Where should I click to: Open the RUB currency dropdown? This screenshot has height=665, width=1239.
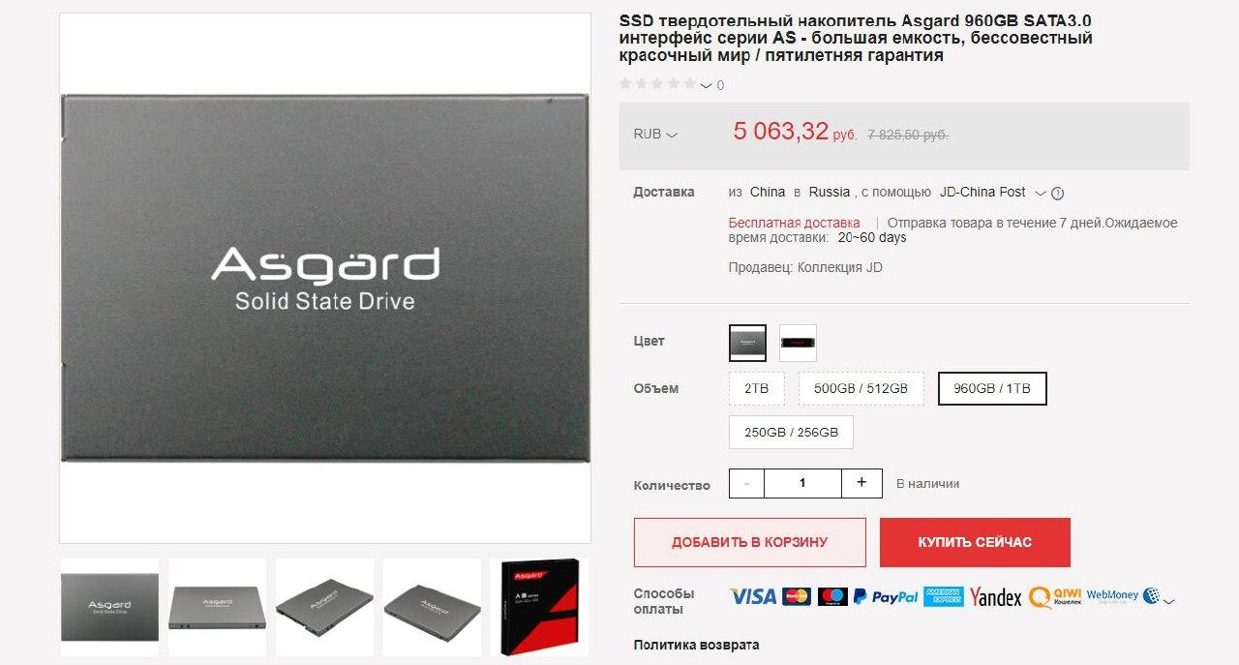coord(655,135)
